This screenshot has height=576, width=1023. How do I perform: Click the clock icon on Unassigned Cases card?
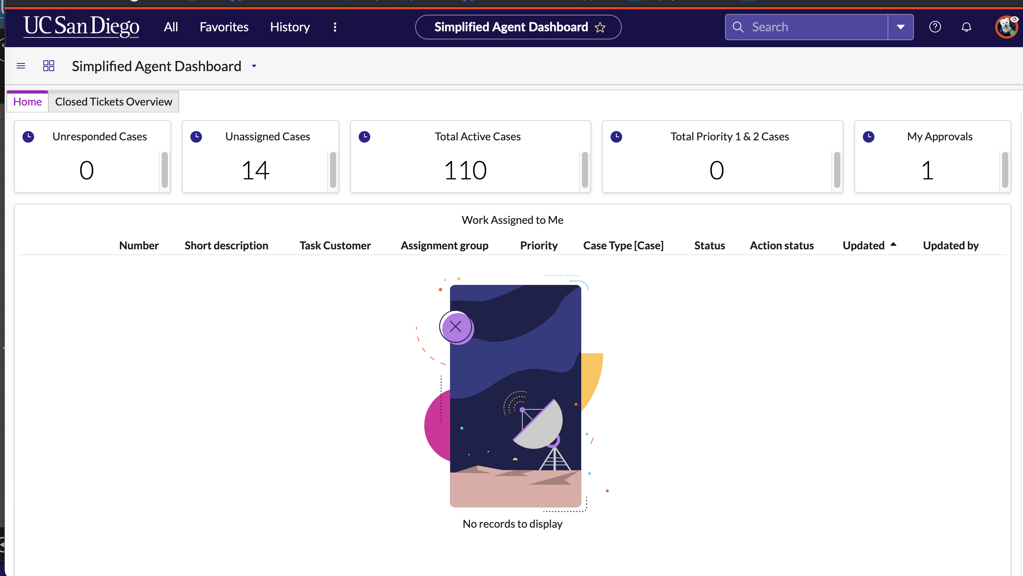point(197,136)
